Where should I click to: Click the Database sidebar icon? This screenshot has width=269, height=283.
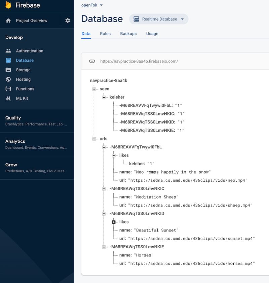point(8,60)
